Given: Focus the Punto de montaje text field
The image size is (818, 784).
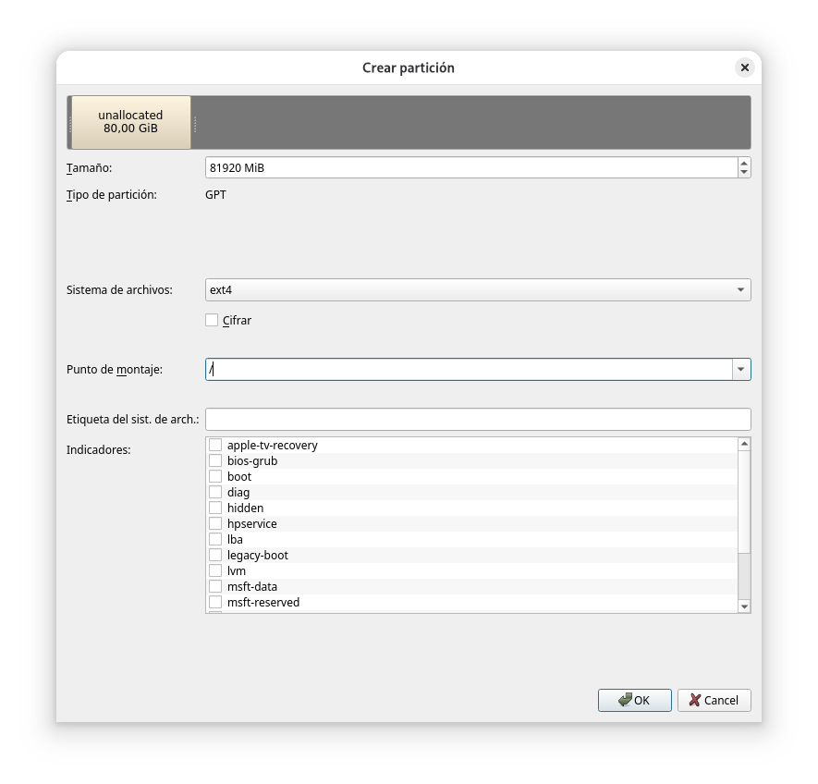Looking at the screenshot, I should (469, 370).
